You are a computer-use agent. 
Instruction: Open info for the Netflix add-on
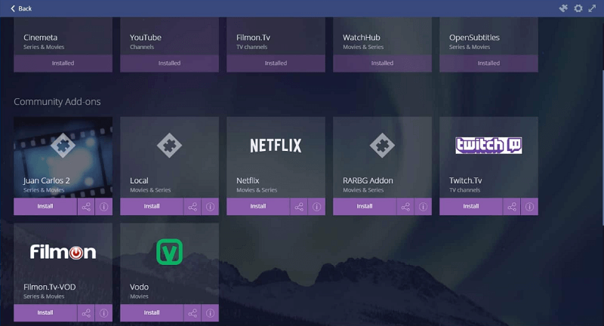click(x=316, y=207)
